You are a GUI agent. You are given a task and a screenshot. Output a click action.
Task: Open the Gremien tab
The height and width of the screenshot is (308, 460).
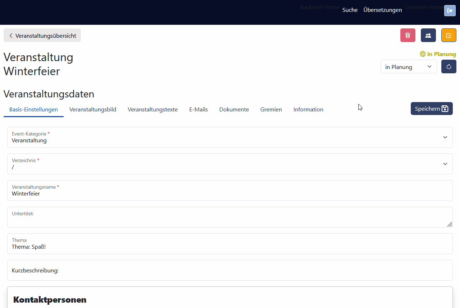(x=271, y=110)
